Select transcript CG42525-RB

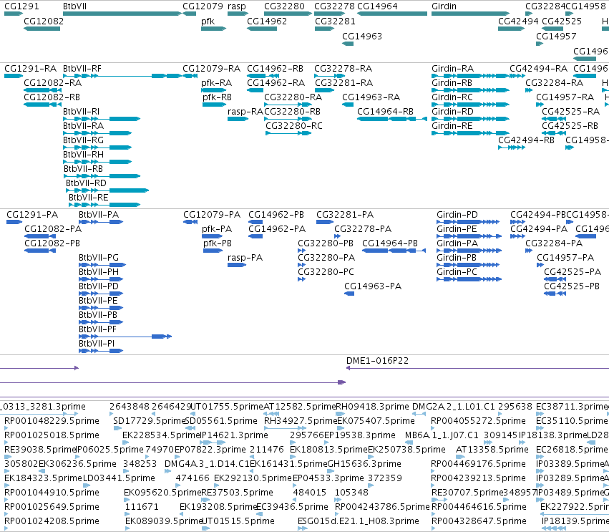(x=570, y=125)
